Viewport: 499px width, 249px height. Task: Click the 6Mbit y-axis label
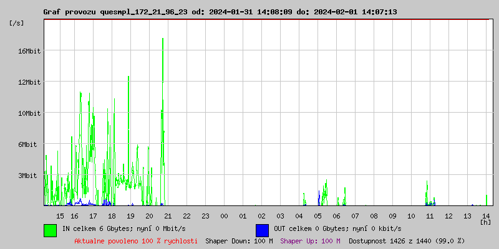click(x=29, y=144)
